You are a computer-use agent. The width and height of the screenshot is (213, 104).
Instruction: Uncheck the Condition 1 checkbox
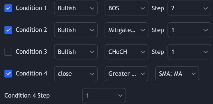(x=8, y=8)
